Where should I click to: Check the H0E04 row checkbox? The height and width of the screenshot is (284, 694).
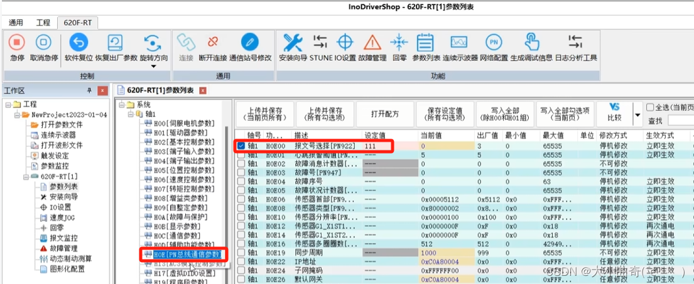pos(241,181)
